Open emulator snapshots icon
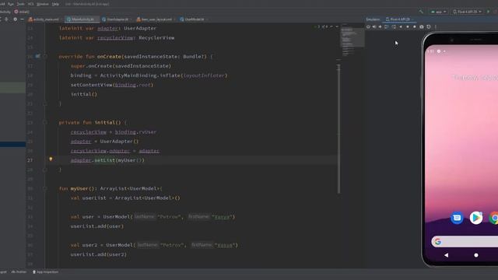This screenshot has width=498, height=280. tap(429, 27)
